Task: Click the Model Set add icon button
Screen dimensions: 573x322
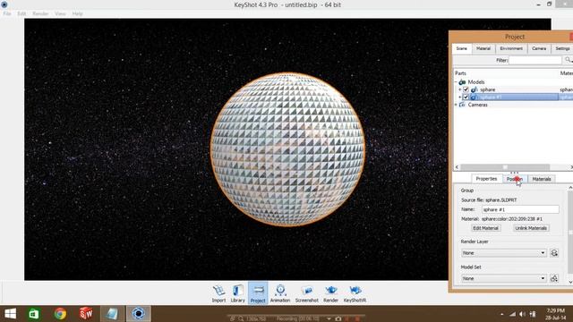Action: pos(554,278)
